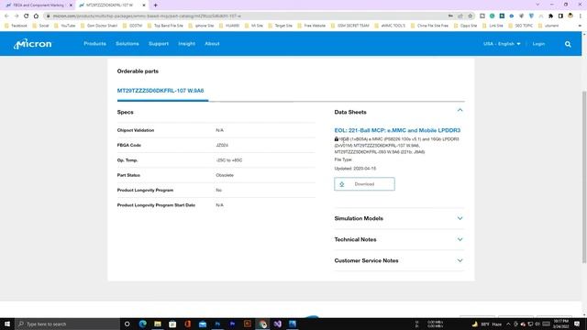Reload the current page
587x330 pixels.
tap(27, 16)
